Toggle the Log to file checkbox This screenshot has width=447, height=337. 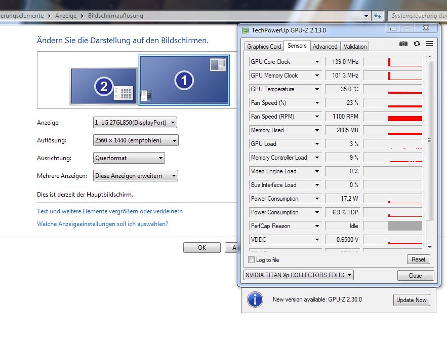(252, 260)
